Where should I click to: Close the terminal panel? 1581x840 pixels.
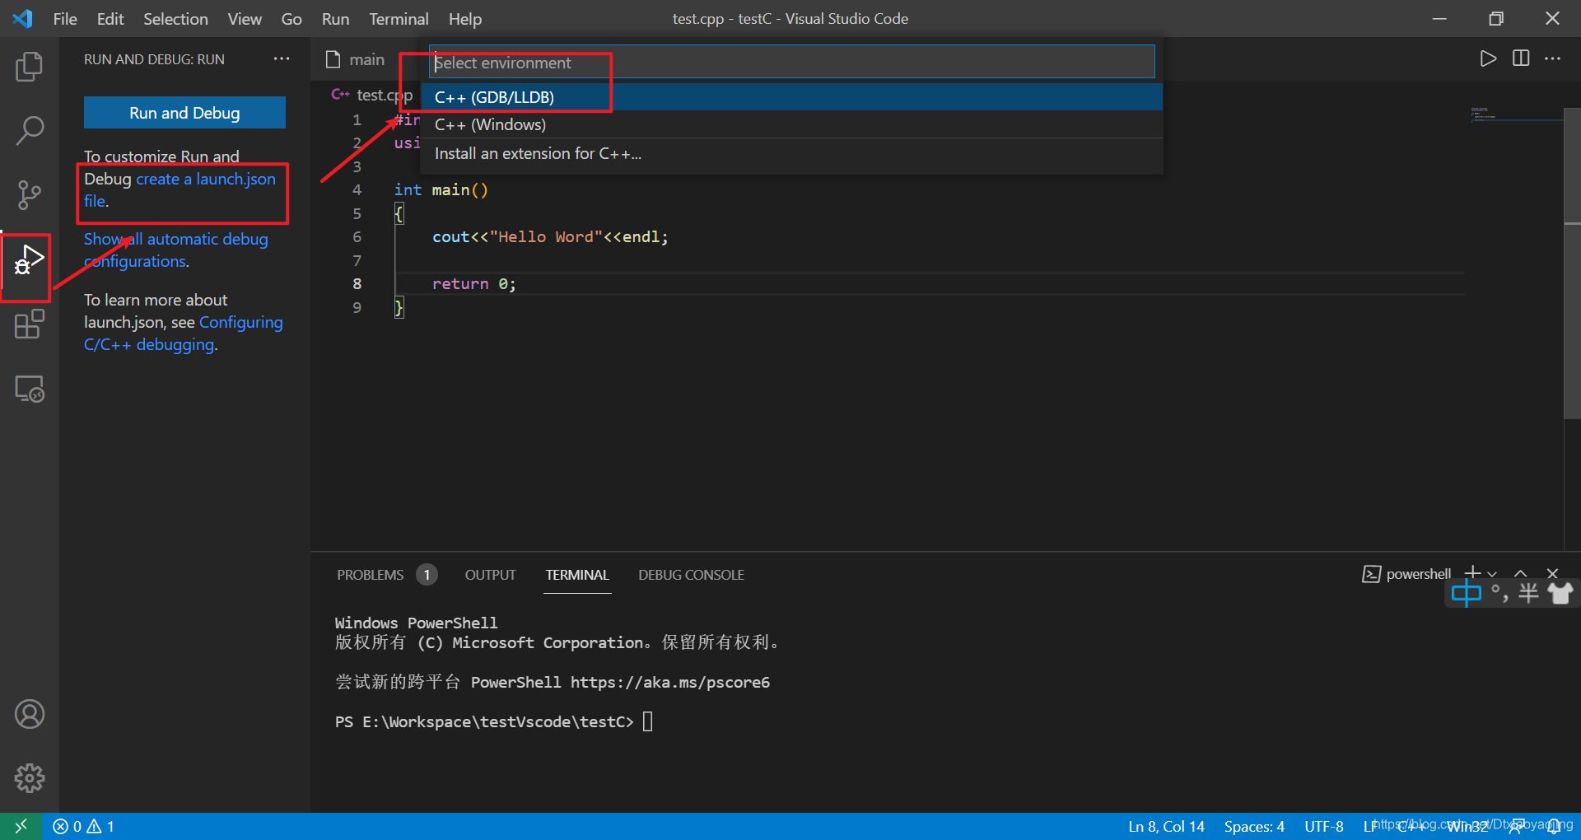pos(1553,573)
